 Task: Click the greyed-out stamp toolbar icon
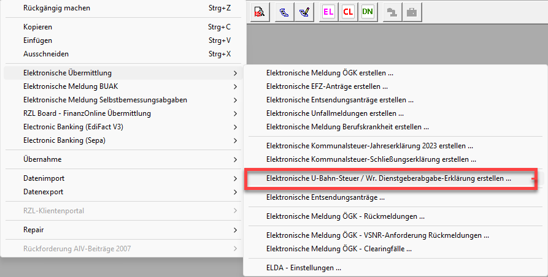tap(390, 12)
